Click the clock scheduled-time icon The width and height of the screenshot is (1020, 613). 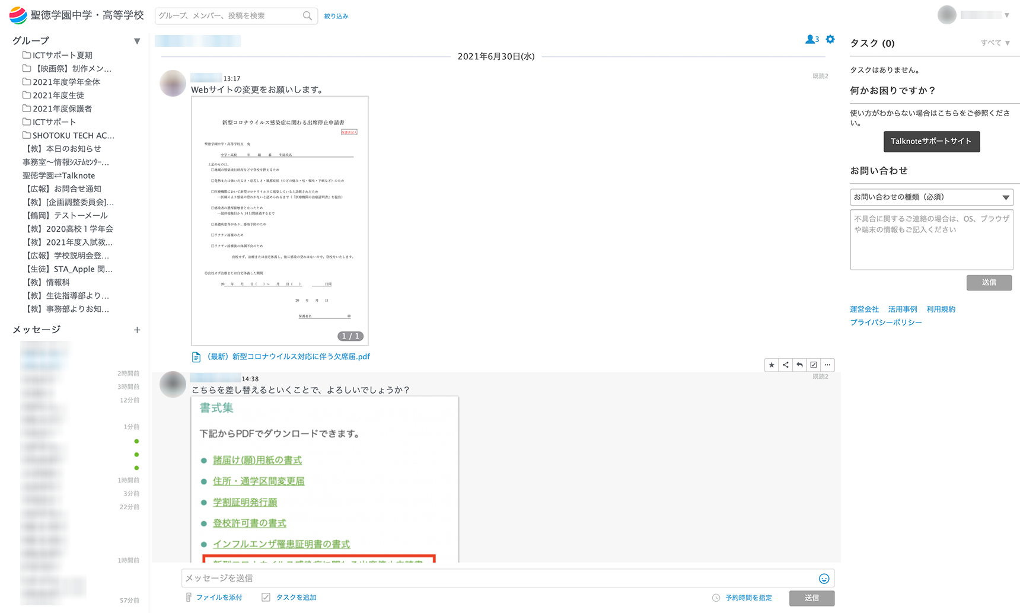pyautogui.click(x=716, y=598)
